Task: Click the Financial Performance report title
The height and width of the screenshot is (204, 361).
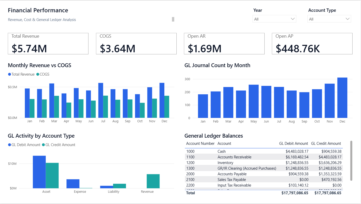Action: coord(38,10)
